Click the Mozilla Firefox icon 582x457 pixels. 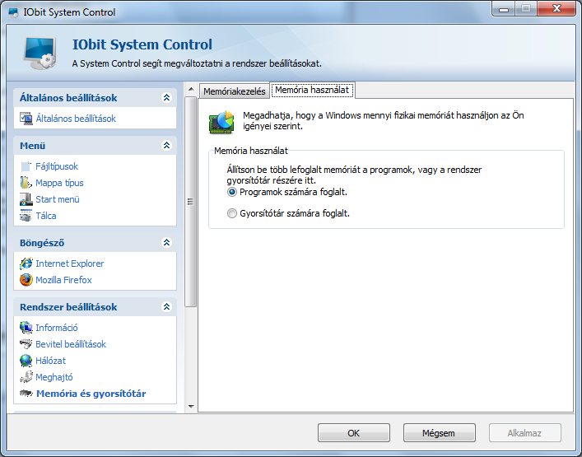(26, 280)
